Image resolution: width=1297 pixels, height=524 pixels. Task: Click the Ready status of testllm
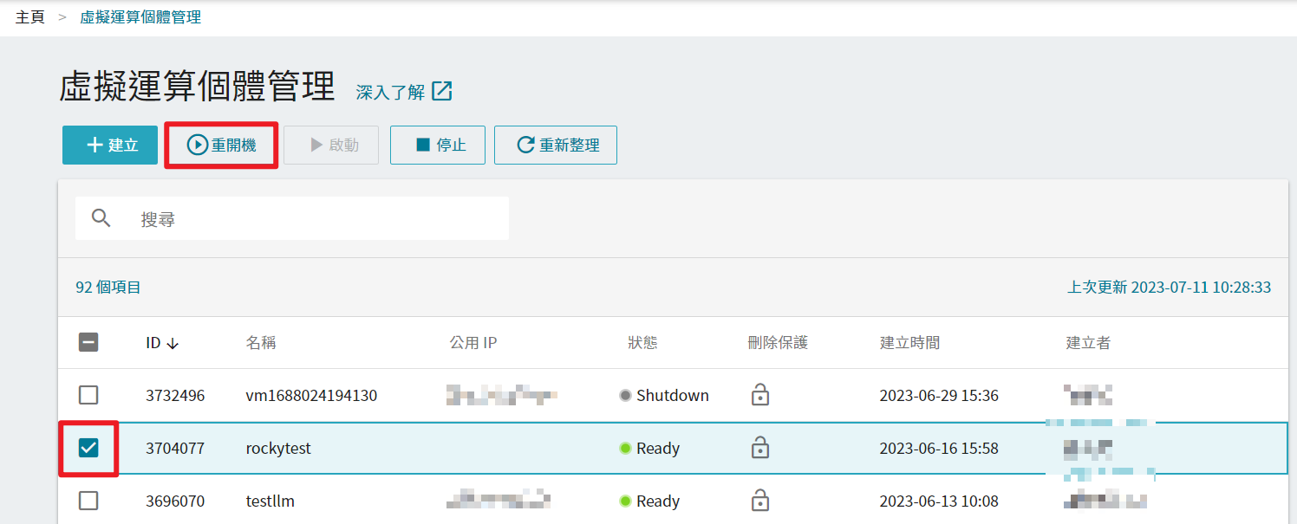point(649,501)
